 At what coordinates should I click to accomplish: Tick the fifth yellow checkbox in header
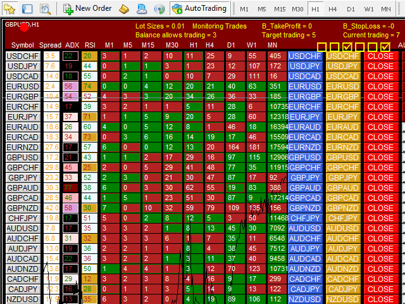(373, 47)
